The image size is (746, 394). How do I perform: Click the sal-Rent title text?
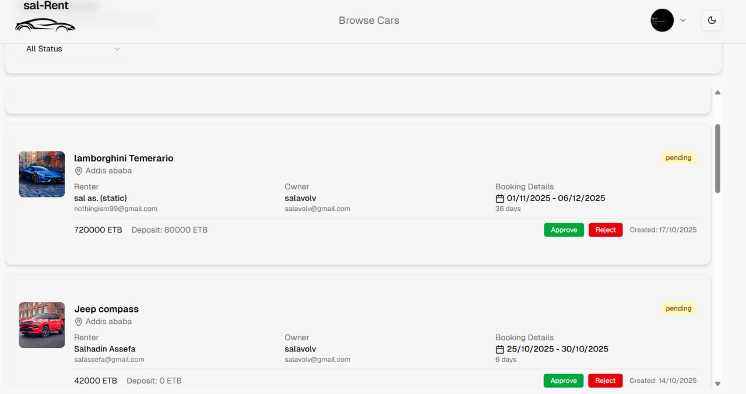pos(45,6)
